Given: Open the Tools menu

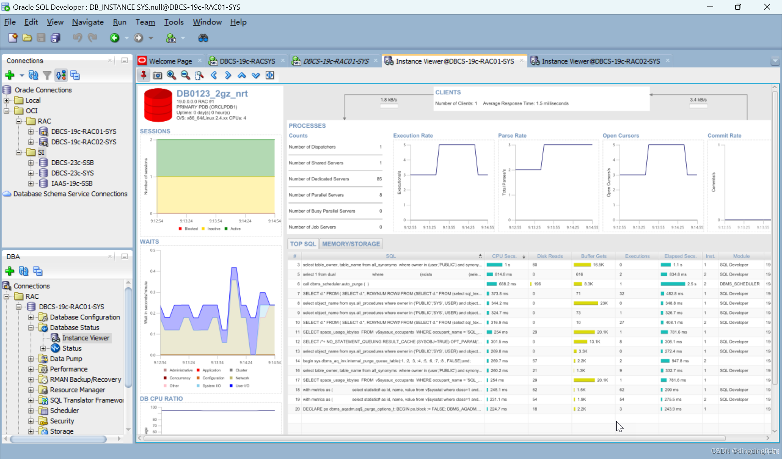Looking at the screenshot, I should 174,22.
